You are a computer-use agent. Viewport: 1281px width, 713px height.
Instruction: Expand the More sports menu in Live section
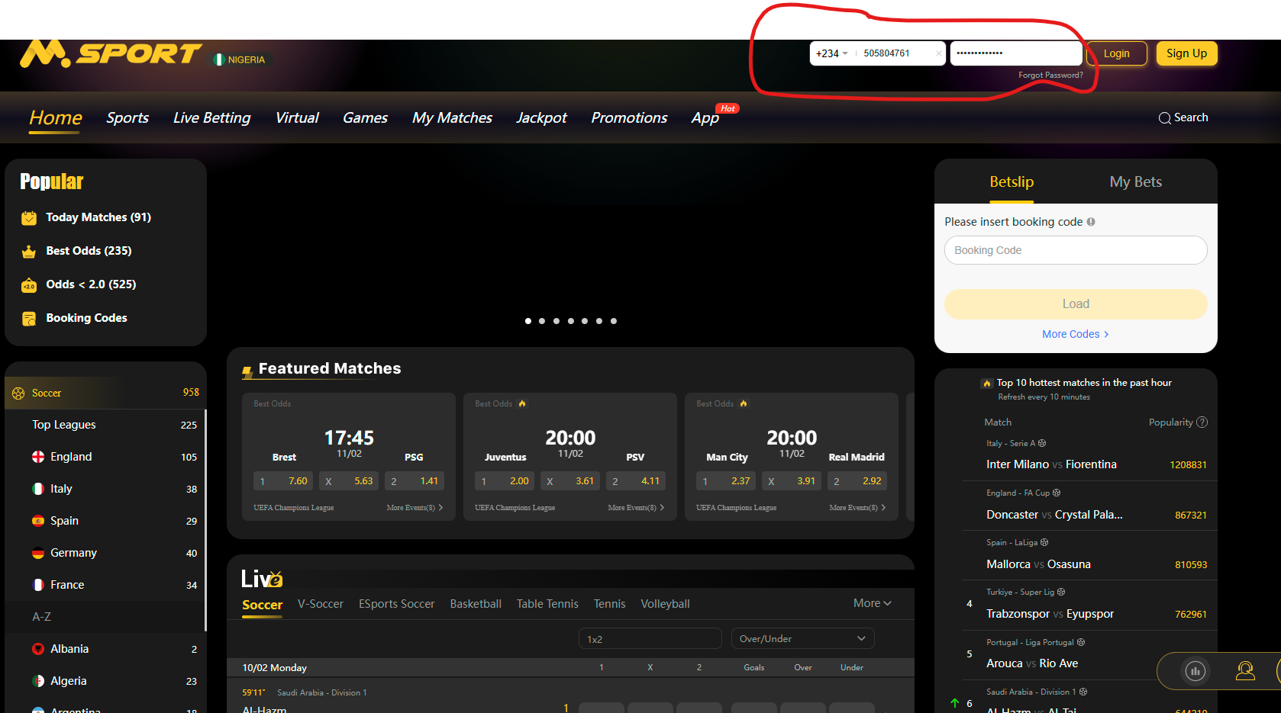click(871, 603)
